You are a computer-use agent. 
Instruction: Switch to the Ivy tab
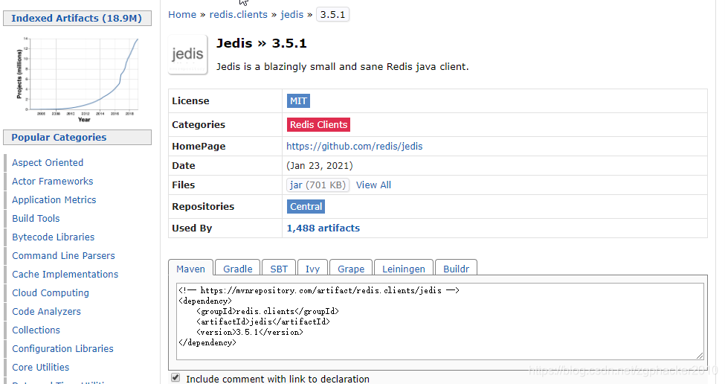[312, 269]
